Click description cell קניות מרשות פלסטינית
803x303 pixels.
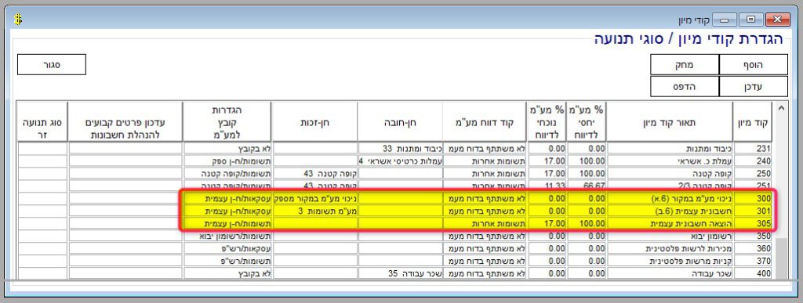pyautogui.click(x=670, y=261)
